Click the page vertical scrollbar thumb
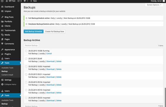166x107 pixels. [165, 97]
